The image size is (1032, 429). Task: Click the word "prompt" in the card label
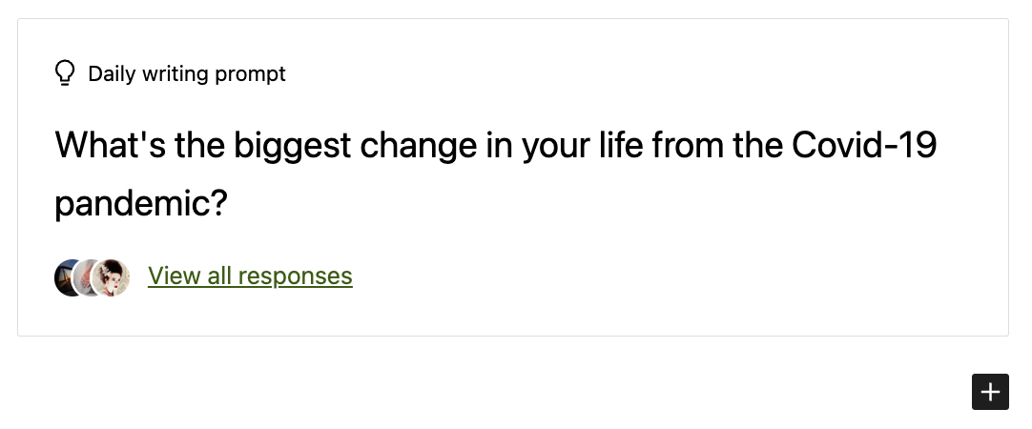click(251, 73)
